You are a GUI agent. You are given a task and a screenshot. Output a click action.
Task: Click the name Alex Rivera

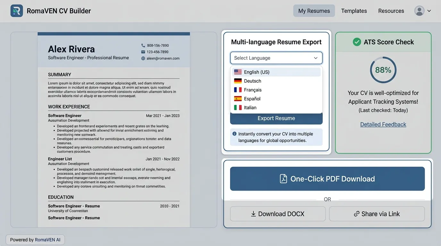[71, 49]
